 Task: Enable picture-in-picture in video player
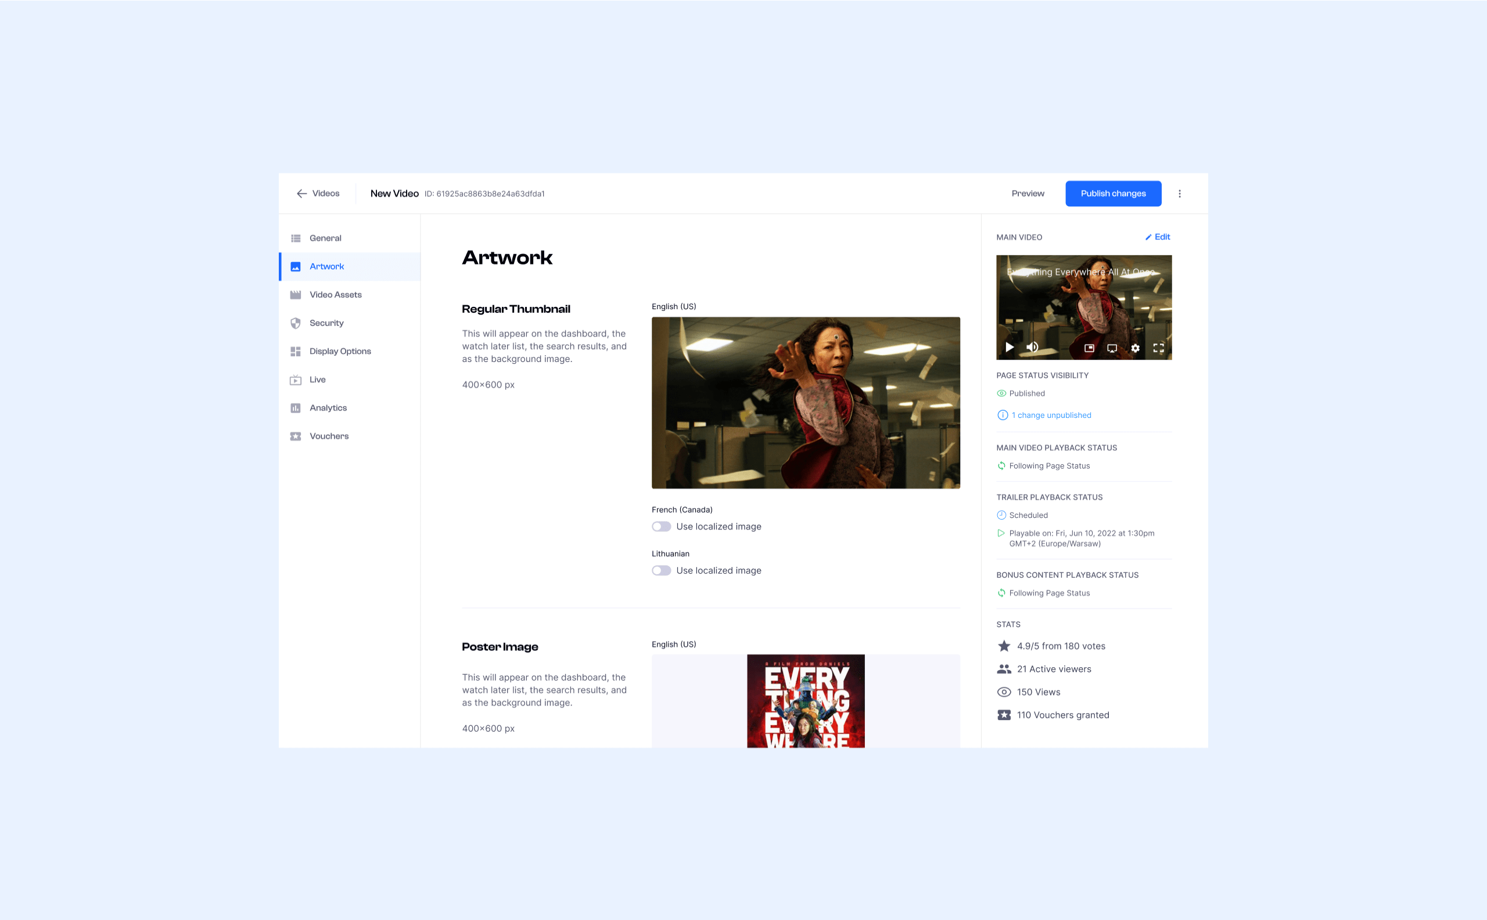tap(1089, 348)
